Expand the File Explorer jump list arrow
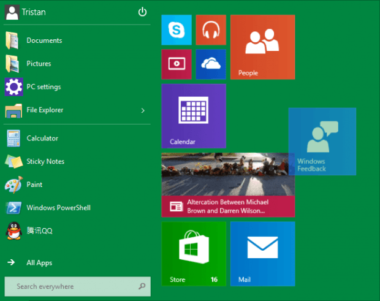380x301 pixels. (x=143, y=110)
